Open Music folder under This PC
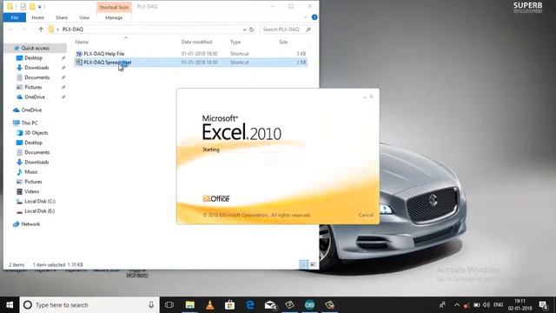556x313 pixels. tap(31, 172)
